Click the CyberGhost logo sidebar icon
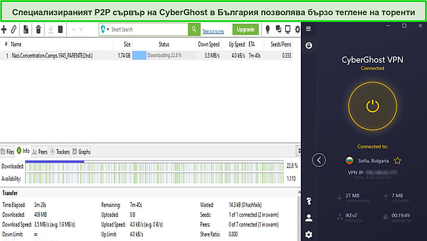This screenshot has height=241, width=427. point(309,45)
